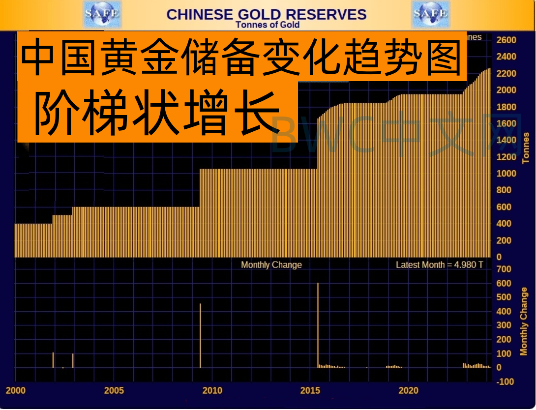Click the orange 中国黄金储备变化趋势图 banner
The image size is (536, 410).
[242, 57]
